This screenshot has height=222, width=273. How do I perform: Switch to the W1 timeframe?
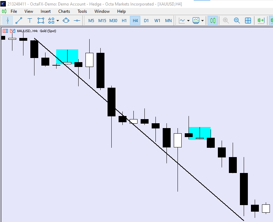pos(157,21)
